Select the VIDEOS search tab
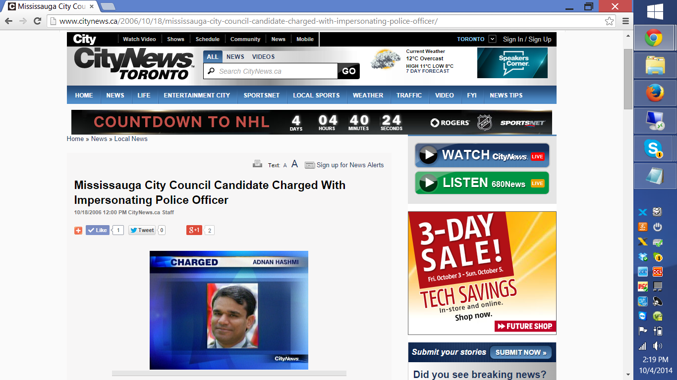The image size is (677, 380). [x=263, y=56]
